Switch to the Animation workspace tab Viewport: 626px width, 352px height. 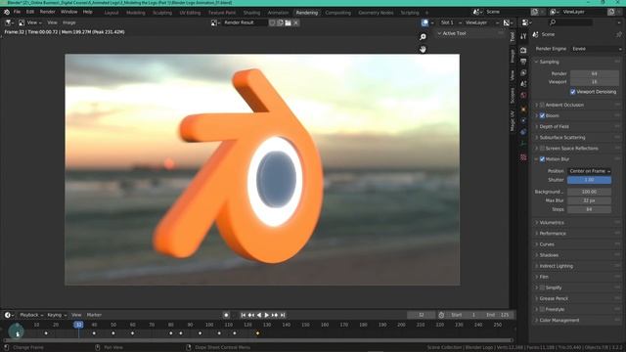click(278, 13)
